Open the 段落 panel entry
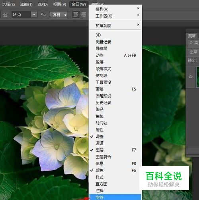Screen dimensions: 199x200 (x=115, y=62)
